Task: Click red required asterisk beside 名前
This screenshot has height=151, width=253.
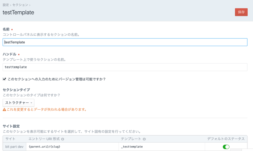Action: [x=12, y=30]
